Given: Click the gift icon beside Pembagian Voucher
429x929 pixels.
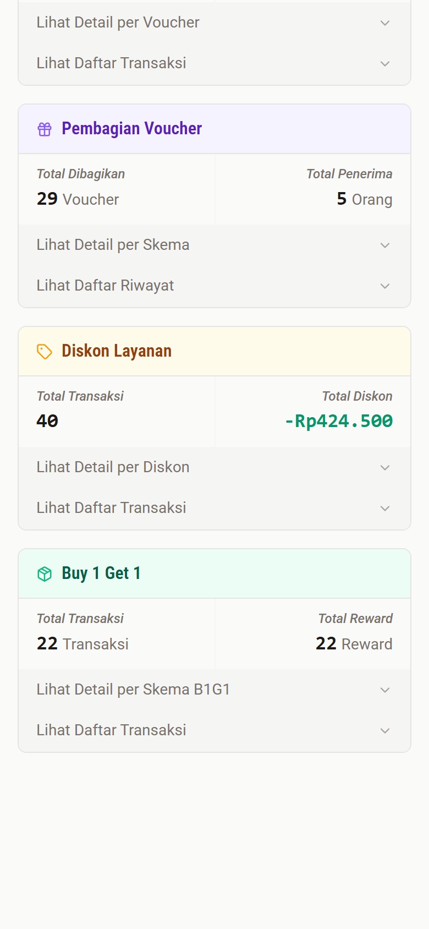Looking at the screenshot, I should 45,129.
